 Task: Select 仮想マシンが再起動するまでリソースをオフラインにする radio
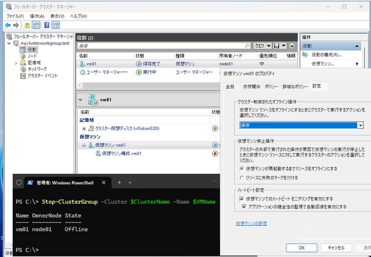click(242, 169)
